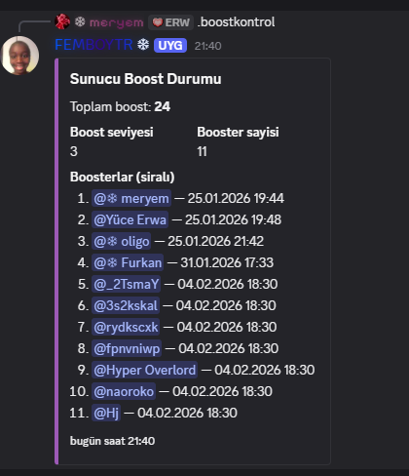Jump to the replied .boostkontrol message

pyautogui.click(x=237, y=22)
